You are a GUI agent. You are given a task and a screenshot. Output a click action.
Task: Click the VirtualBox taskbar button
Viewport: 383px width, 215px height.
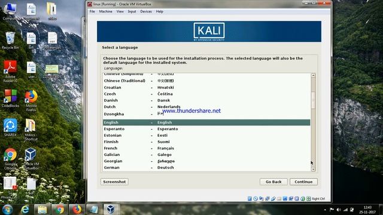(111, 210)
